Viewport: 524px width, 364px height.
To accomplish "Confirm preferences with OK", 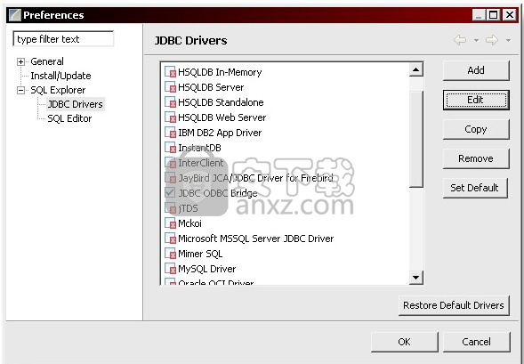I will pos(405,342).
